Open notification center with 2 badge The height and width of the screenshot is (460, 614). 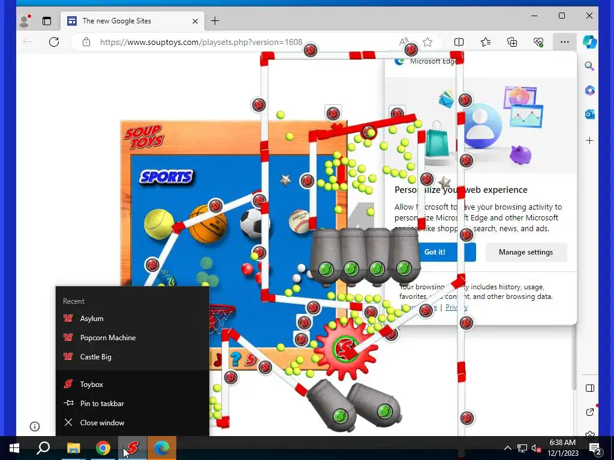(595, 448)
